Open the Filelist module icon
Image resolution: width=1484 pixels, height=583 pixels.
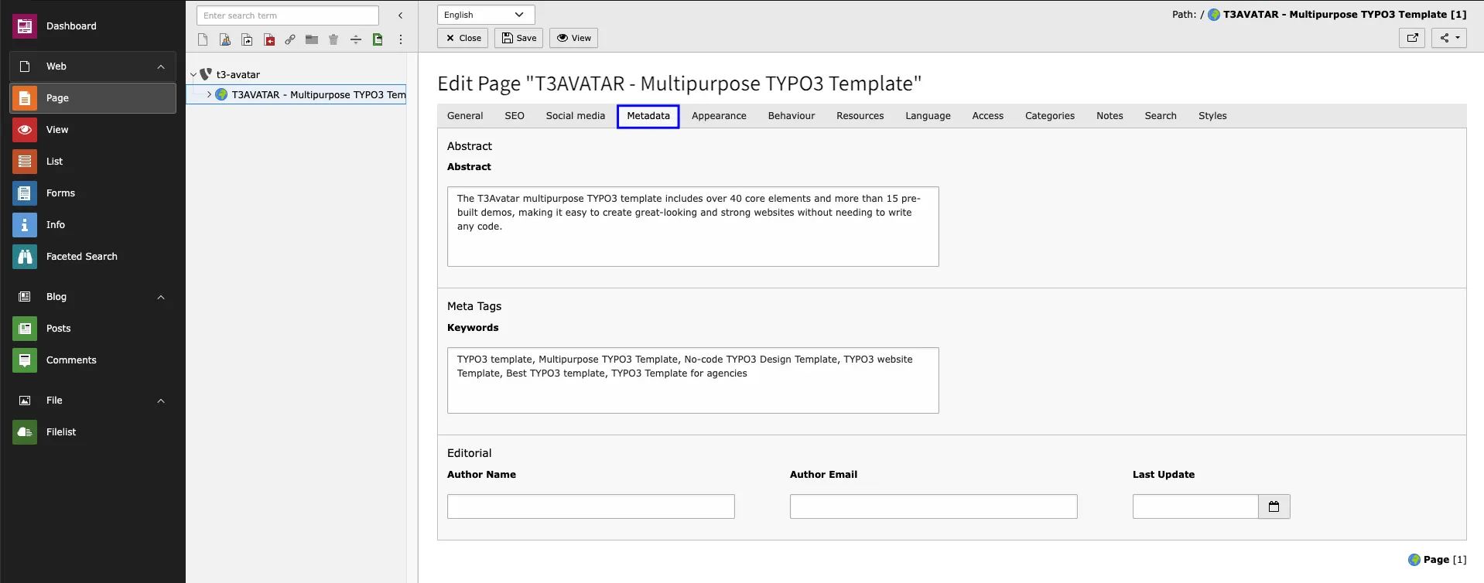coord(25,432)
